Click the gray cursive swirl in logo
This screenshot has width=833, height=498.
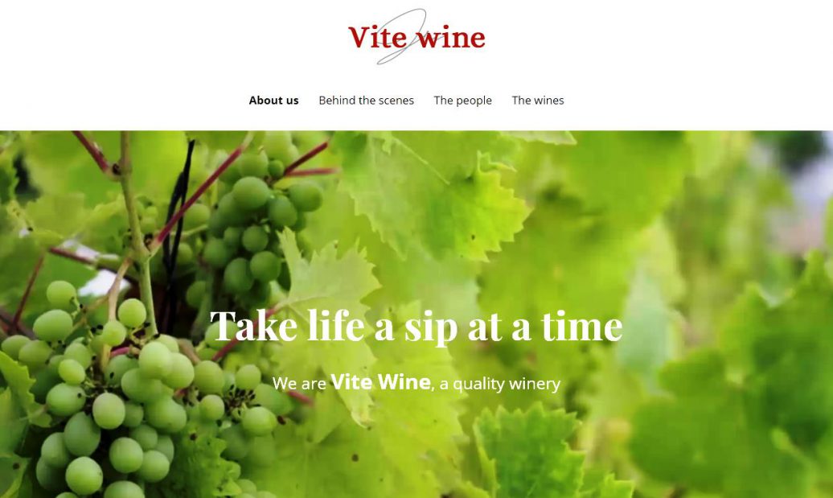point(402,37)
